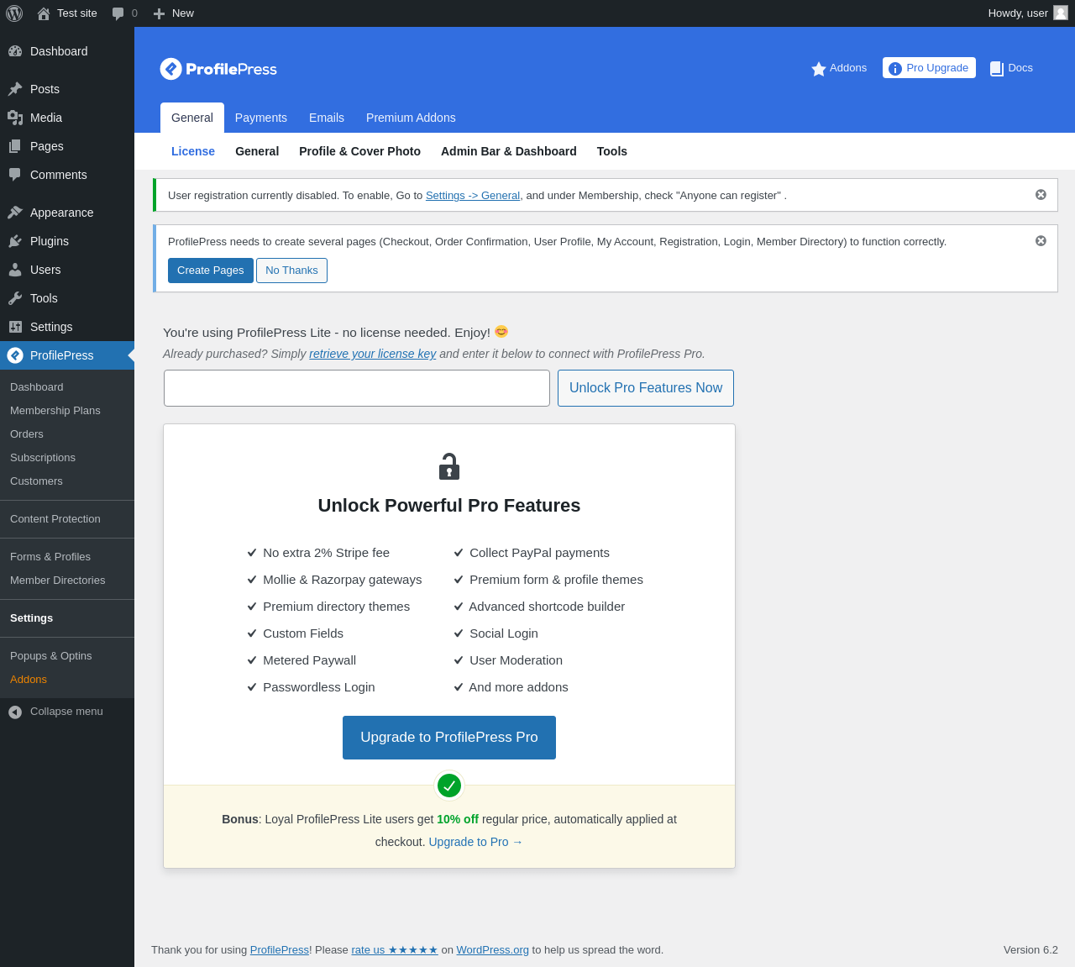
Task: Dismiss the user registration disabled notice
Action: tap(1041, 195)
